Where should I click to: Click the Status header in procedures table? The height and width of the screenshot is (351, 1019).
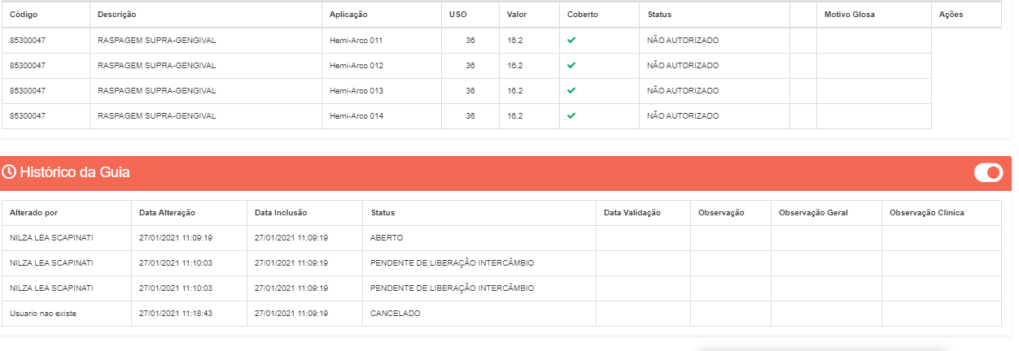tap(659, 15)
